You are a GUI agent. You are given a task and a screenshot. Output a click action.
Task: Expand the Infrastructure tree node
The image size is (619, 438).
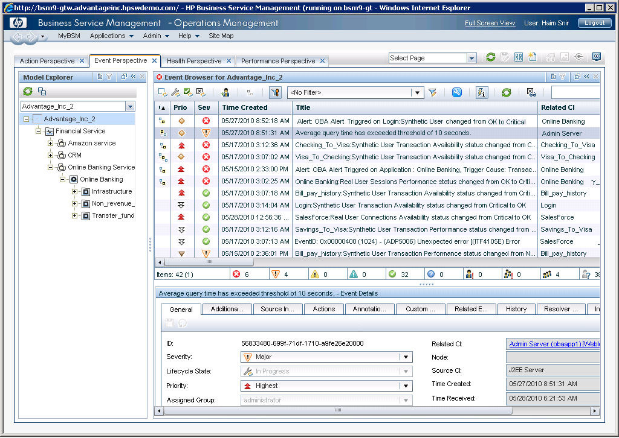tap(74, 192)
